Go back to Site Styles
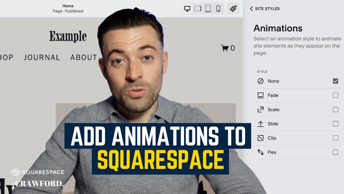This screenshot has width=344, height=194. click(265, 9)
